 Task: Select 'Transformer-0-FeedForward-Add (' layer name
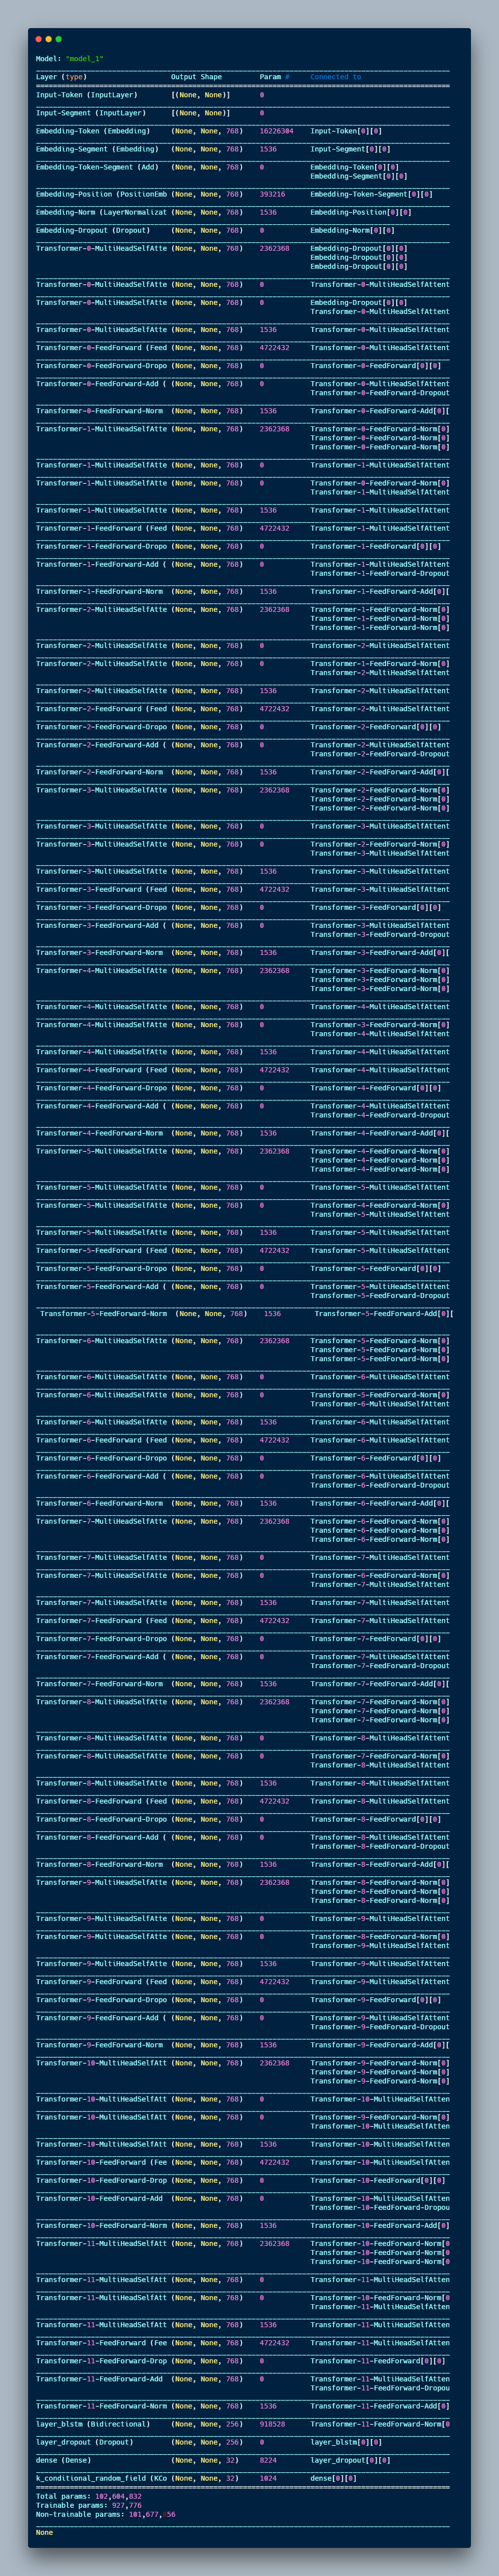tap(102, 384)
